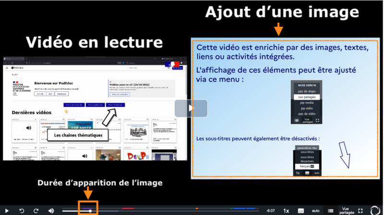Click the enrichment slide image with blue text
This screenshot has width=384, height=215.
tap(285, 108)
